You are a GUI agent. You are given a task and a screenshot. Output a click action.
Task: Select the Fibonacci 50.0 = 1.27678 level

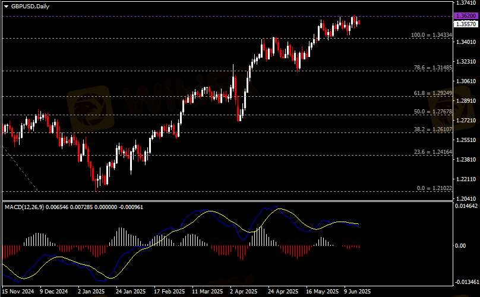point(433,112)
